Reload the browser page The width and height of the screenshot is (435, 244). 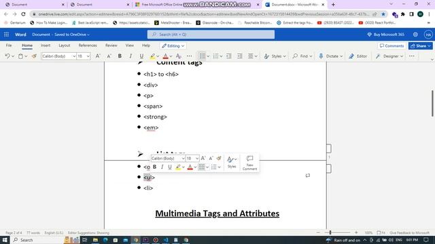tap(23, 14)
